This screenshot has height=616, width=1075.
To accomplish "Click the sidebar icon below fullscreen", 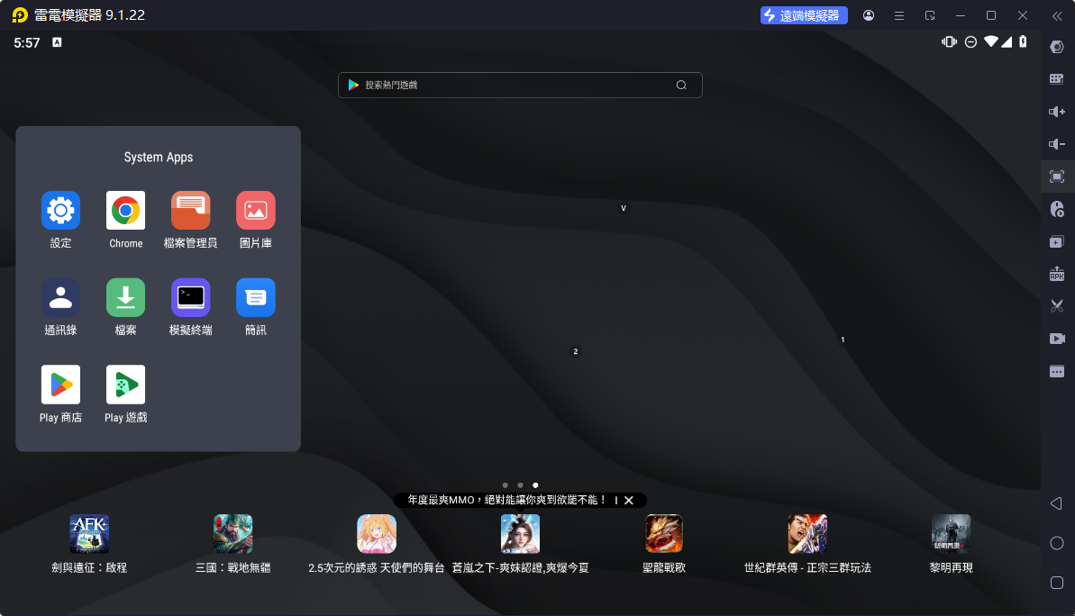I will 1056,209.
